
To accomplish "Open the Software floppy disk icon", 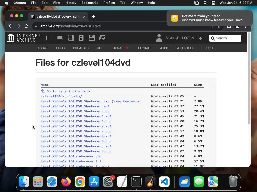I will pos(91,38).
